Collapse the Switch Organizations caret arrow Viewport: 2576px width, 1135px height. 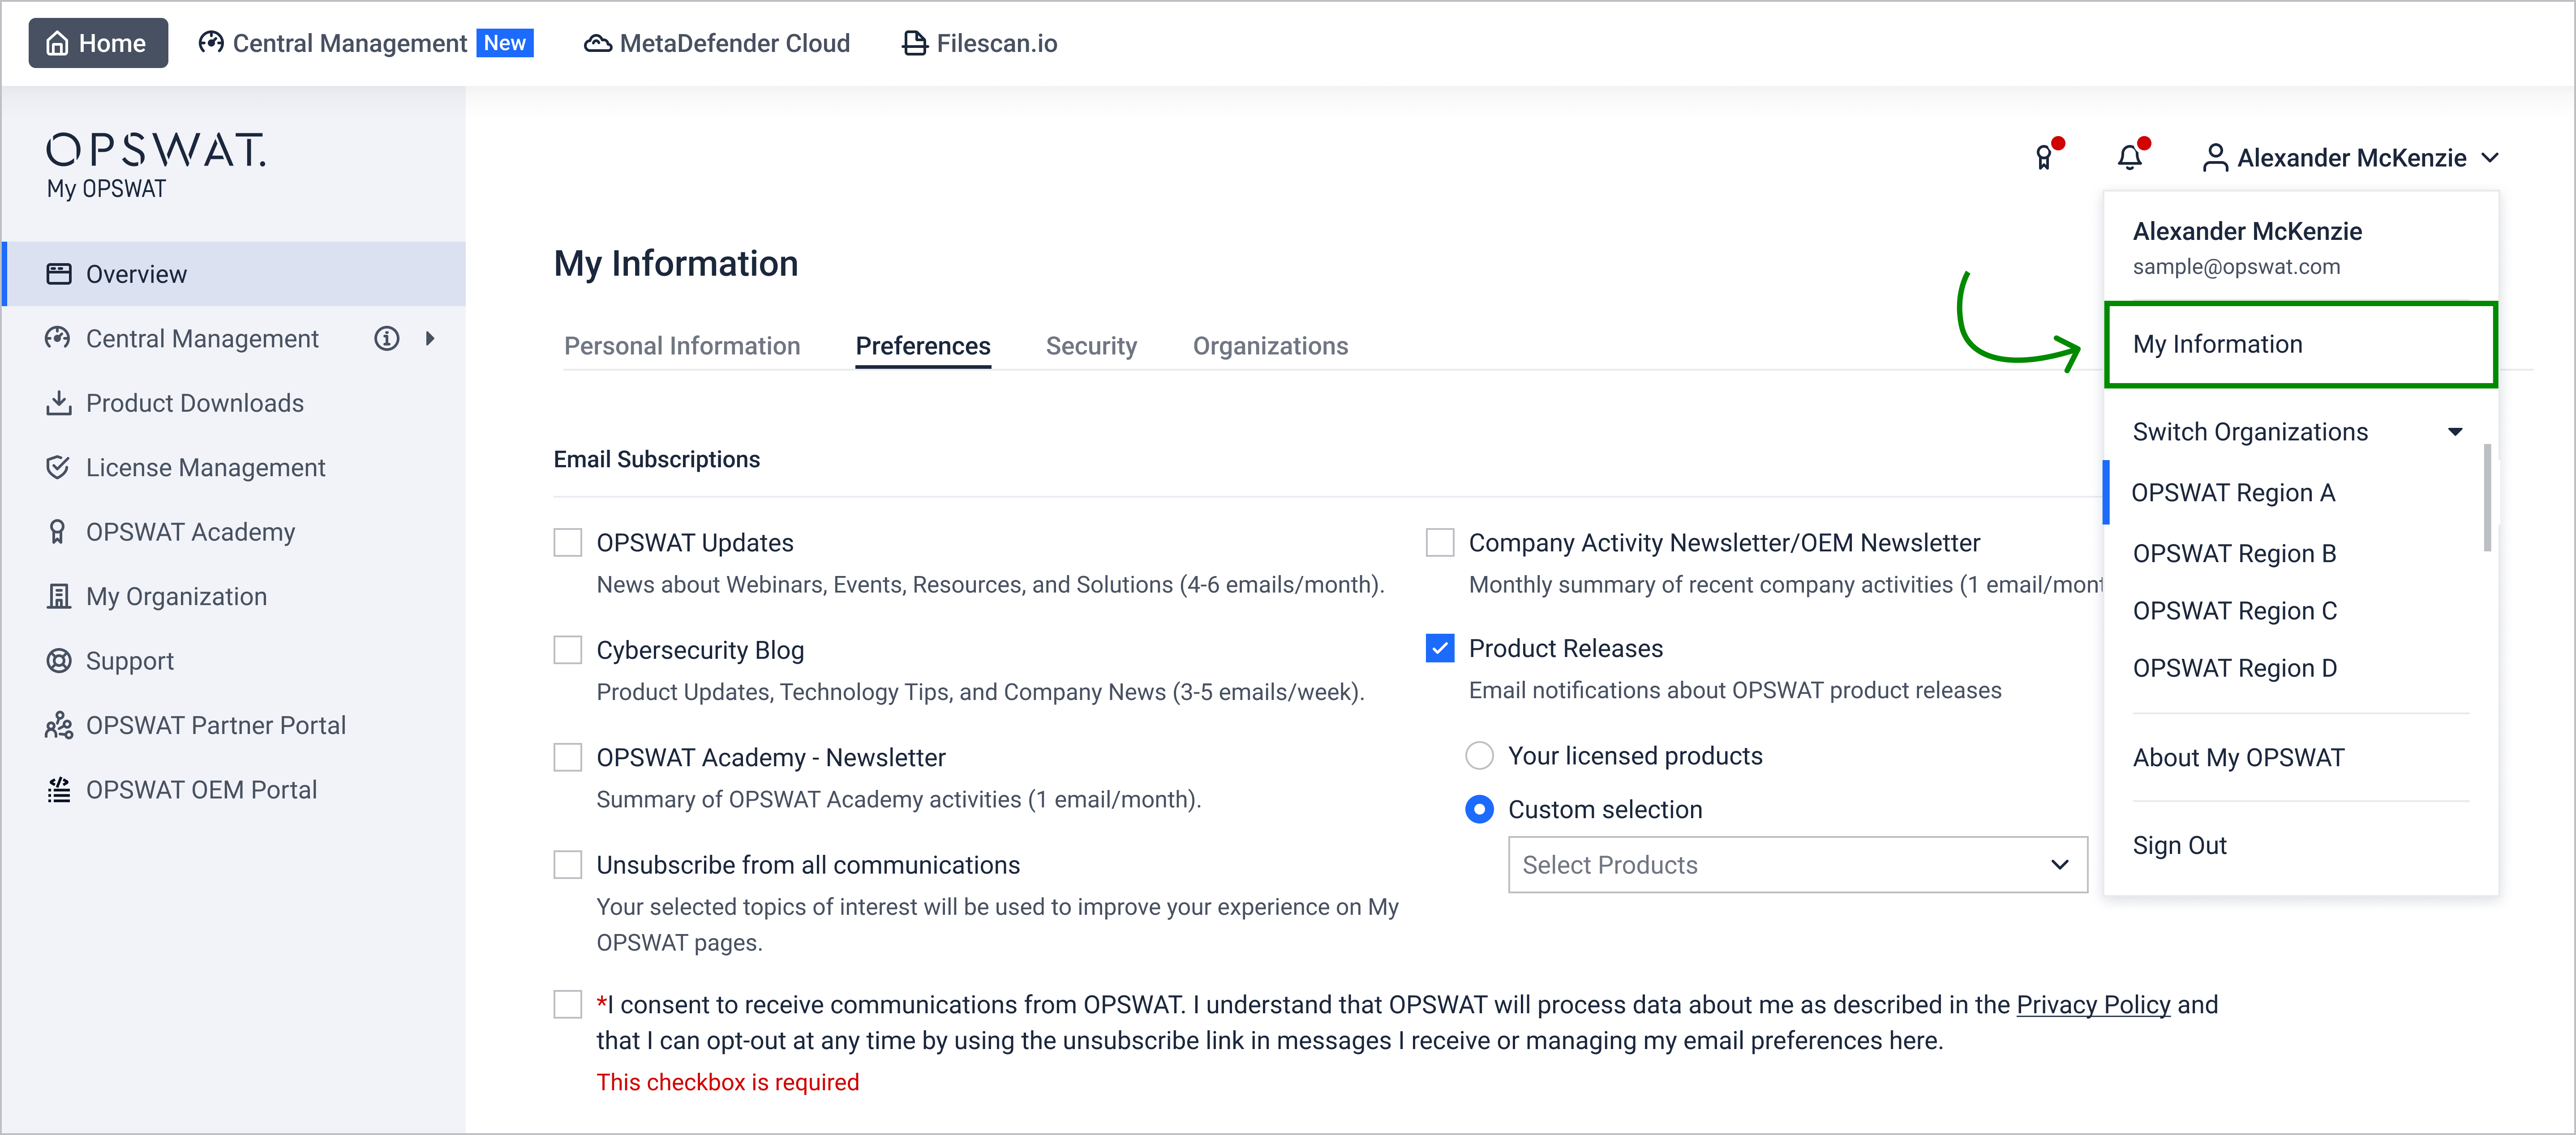(2454, 431)
